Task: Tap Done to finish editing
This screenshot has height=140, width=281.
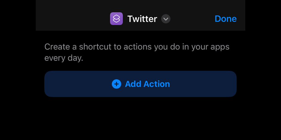Action: (226, 19)
